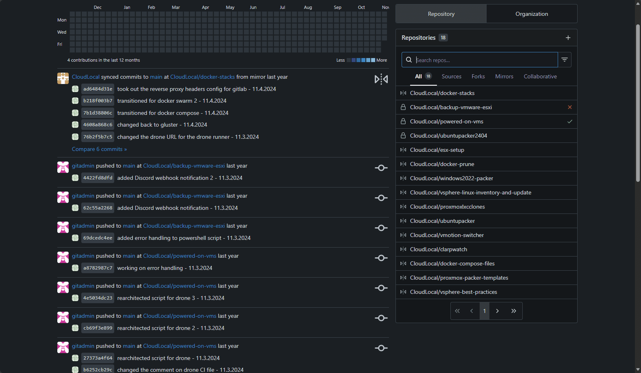Filter repositories by Sources
This screenshot has height=373, width=641.
[x=451, y=76]
